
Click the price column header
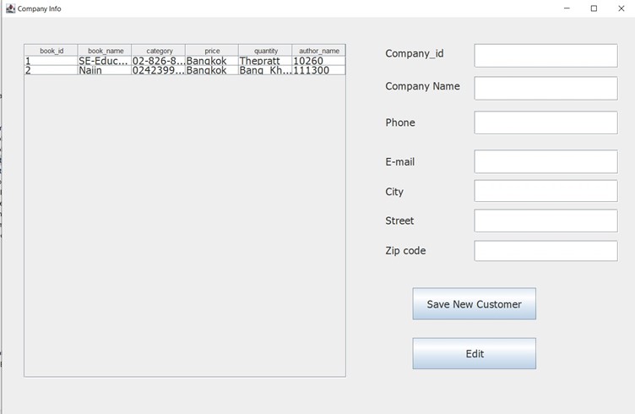point(212,51)
